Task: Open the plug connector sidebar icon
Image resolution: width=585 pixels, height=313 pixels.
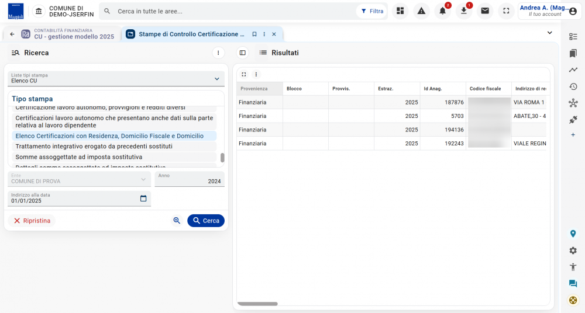Action: click(573, 120)
